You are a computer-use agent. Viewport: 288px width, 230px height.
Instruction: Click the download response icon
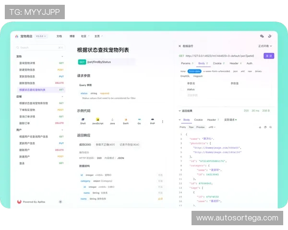(x=260, y=127)
